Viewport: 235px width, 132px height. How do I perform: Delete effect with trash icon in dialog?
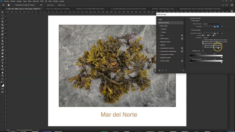tap(184, 70)
